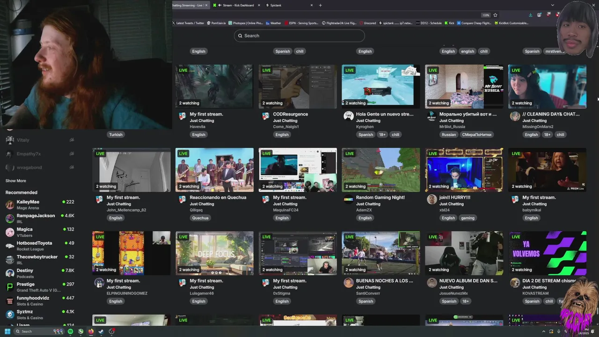
Task: Open Prestige channel in Recommended
Action: click(40, 287)
